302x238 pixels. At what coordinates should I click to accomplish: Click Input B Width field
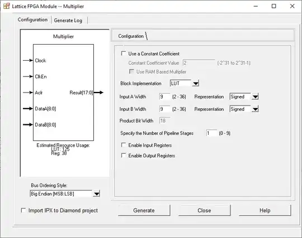(x=164, y=109)
